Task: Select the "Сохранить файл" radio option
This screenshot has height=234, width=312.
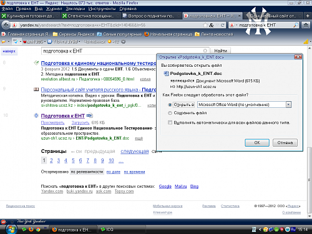Action: point(170,113)
